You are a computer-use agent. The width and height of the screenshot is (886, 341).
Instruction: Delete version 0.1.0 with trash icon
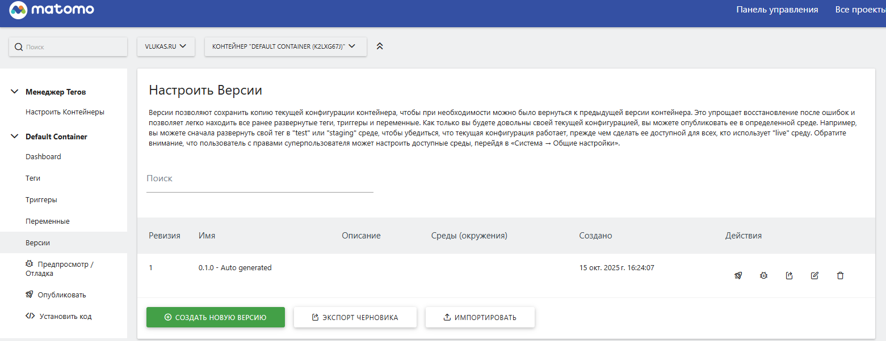[x=840, y=276]
